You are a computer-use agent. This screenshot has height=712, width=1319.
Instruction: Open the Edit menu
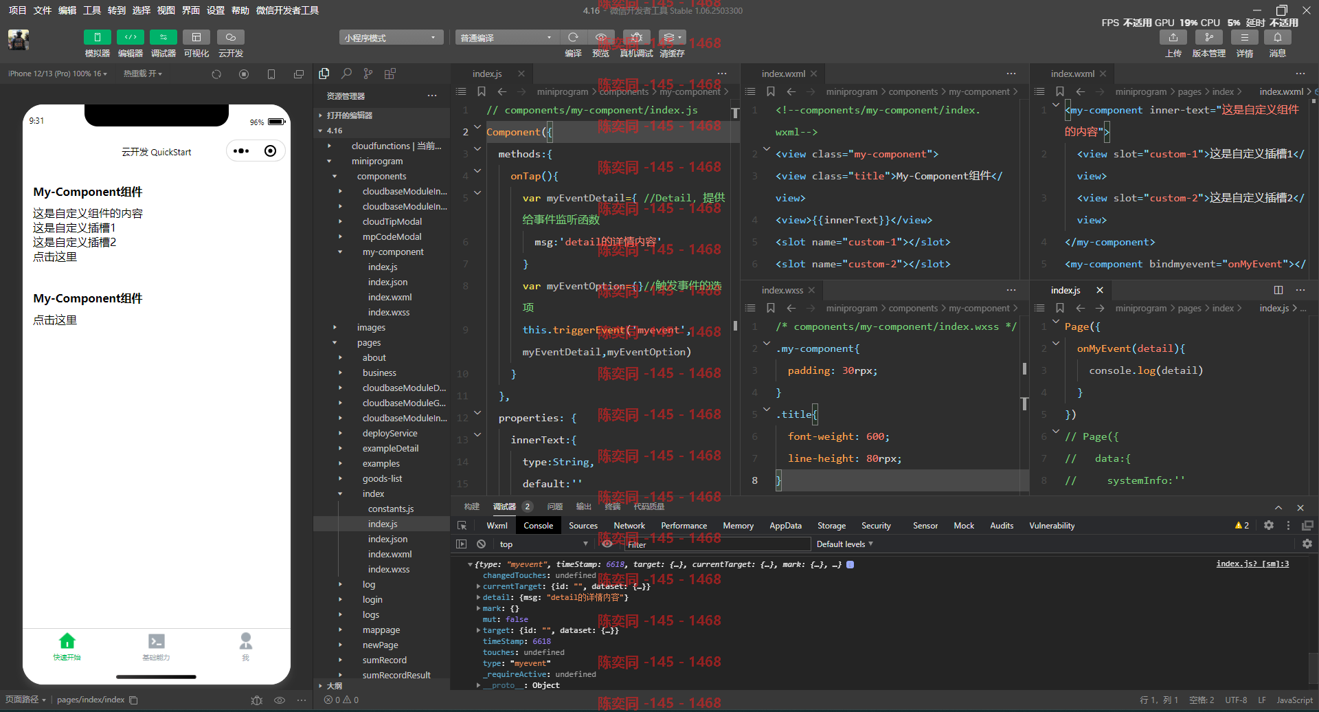(x=67, y=10)
